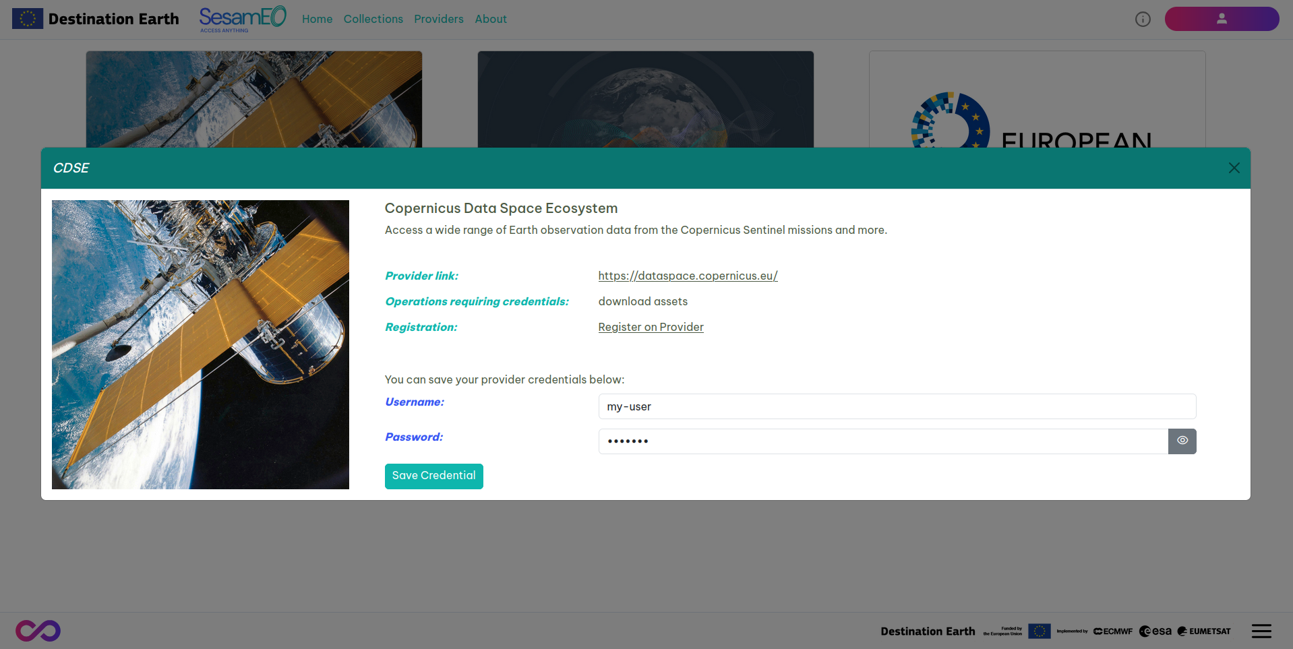Select the About nav item

pos(490,19)
